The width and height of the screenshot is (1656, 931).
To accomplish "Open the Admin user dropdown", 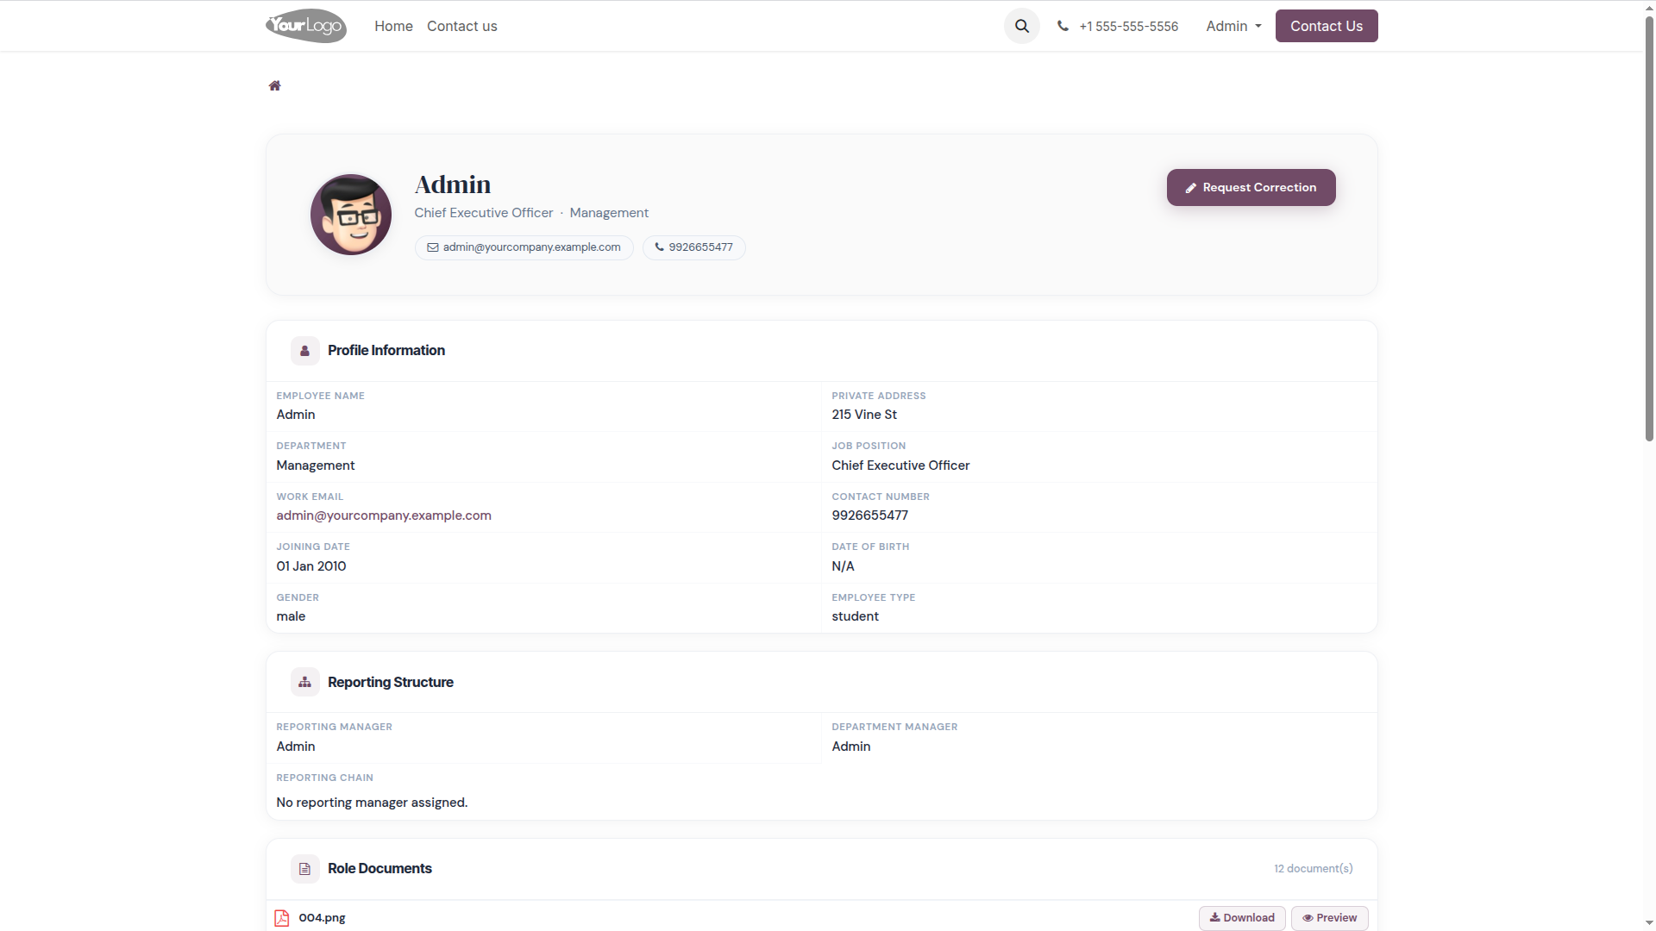I will point(1233,26).
